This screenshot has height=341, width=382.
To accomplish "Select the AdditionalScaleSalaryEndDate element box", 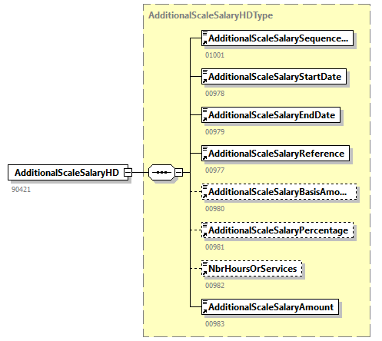I will (271, 115).
